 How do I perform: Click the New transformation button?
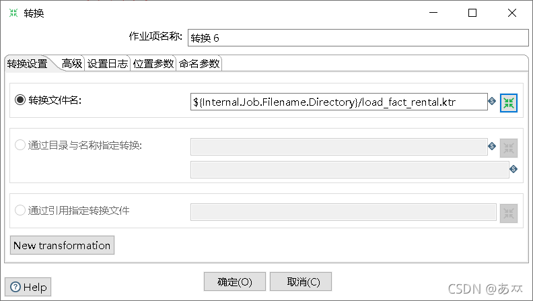click(x=62, y=245)
